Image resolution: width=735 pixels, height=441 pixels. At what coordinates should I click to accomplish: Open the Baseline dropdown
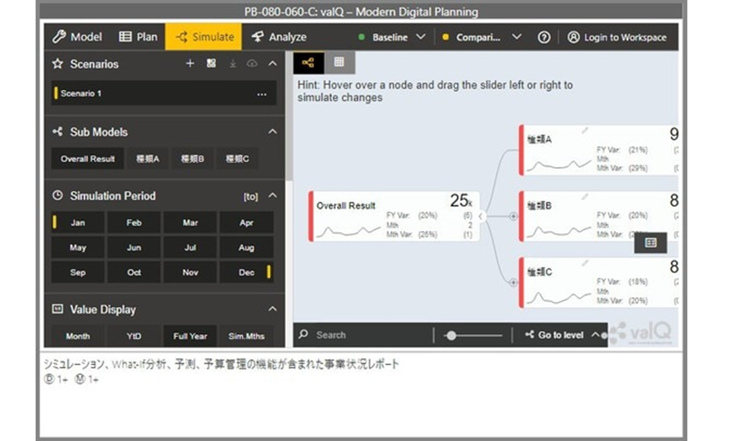tap(392, 37)
